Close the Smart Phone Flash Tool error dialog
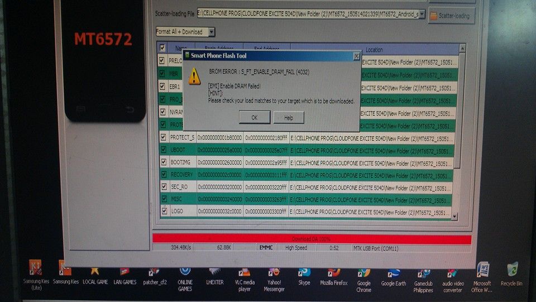Viewport: 536px width, 302px height. tap(357, 56)
